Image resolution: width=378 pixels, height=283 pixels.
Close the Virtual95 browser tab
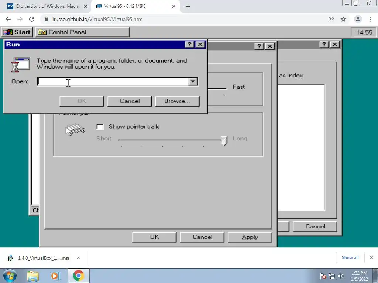174,6
